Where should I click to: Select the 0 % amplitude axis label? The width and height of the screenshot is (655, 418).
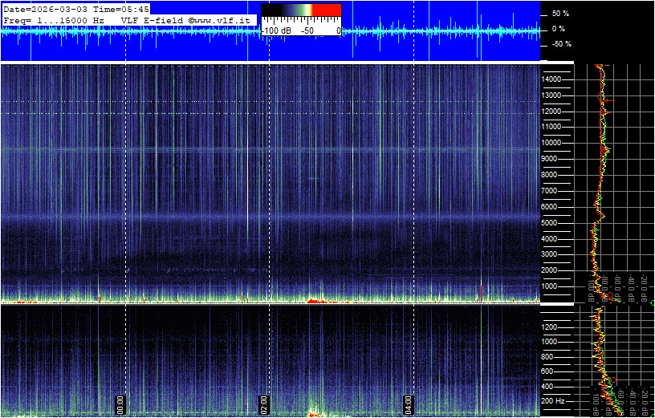558,29
